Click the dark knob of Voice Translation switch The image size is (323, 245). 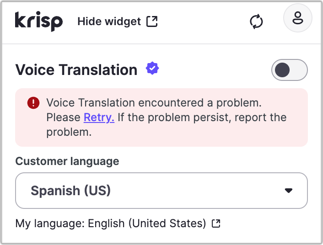tap(282, 70)
